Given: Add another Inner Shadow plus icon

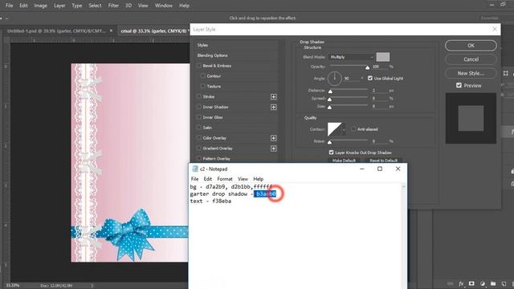Looking at the screenshot, I should click(273, 107).
